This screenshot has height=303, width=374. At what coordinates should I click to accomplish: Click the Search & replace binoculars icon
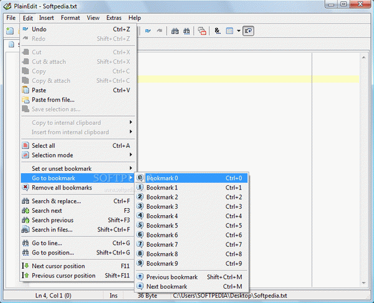[26, 201]
